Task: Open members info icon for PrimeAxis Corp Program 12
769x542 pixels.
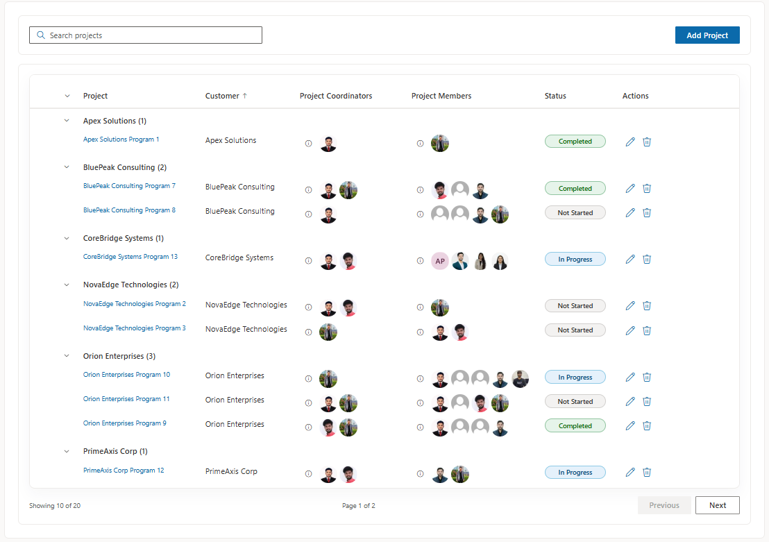Action: 421,474
